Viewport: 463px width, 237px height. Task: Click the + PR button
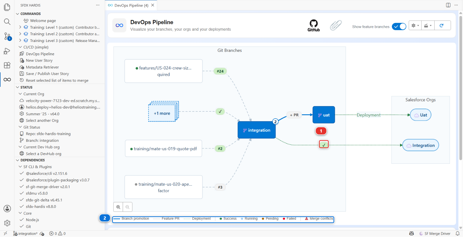click(x=294, y=115)
